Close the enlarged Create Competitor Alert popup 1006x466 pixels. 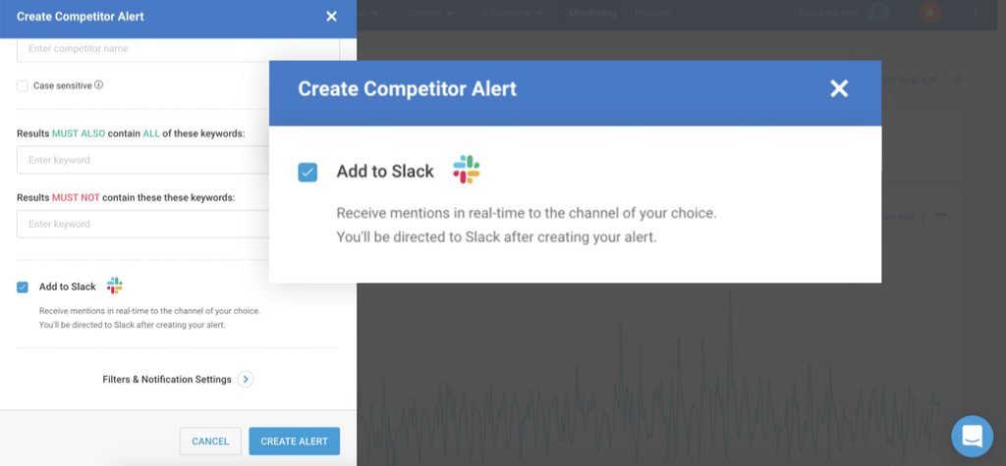pyautogui.click(x=838, y=89)
